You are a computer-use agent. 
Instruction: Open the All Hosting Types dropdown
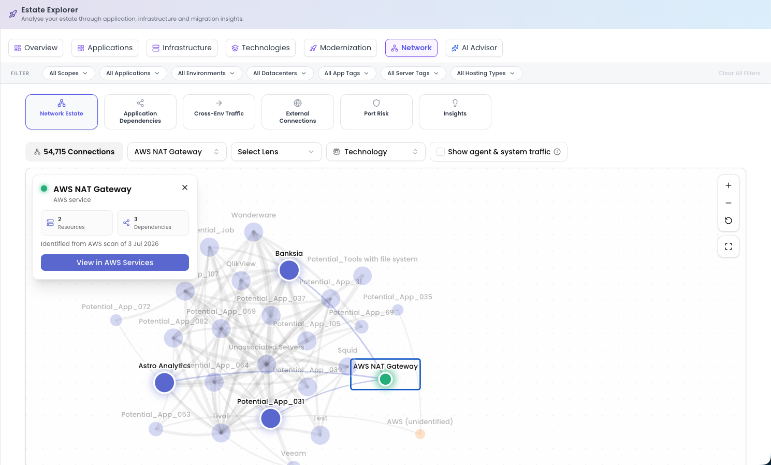486,73
